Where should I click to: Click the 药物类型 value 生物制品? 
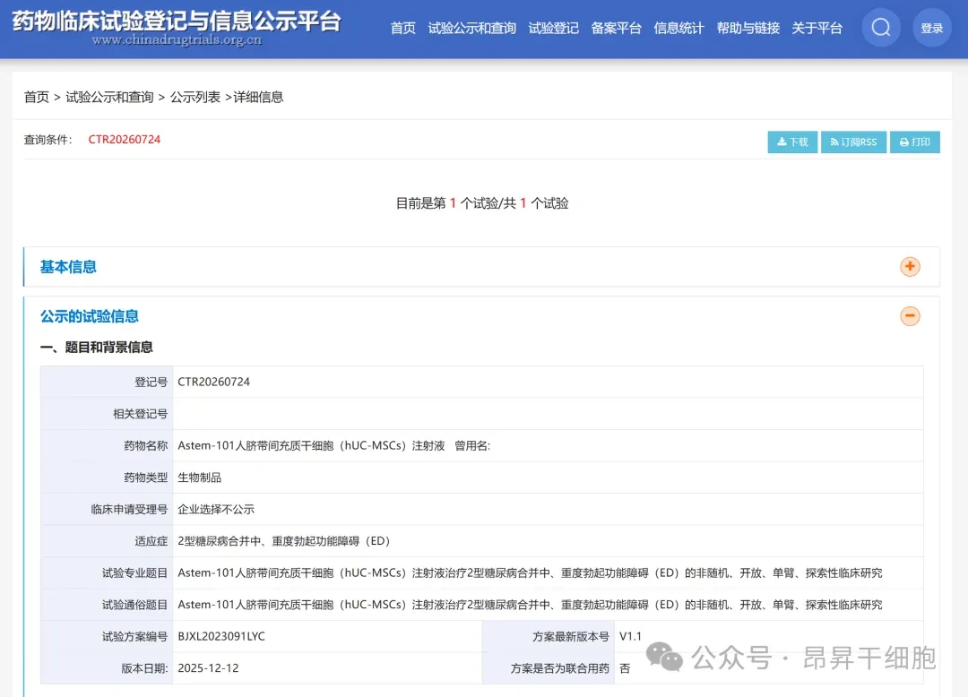pyautogui.click(x=199, y=478)
